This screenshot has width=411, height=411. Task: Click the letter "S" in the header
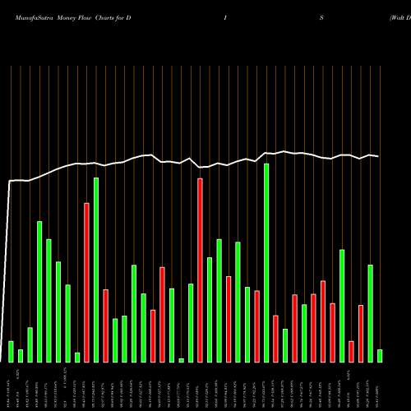321,18
